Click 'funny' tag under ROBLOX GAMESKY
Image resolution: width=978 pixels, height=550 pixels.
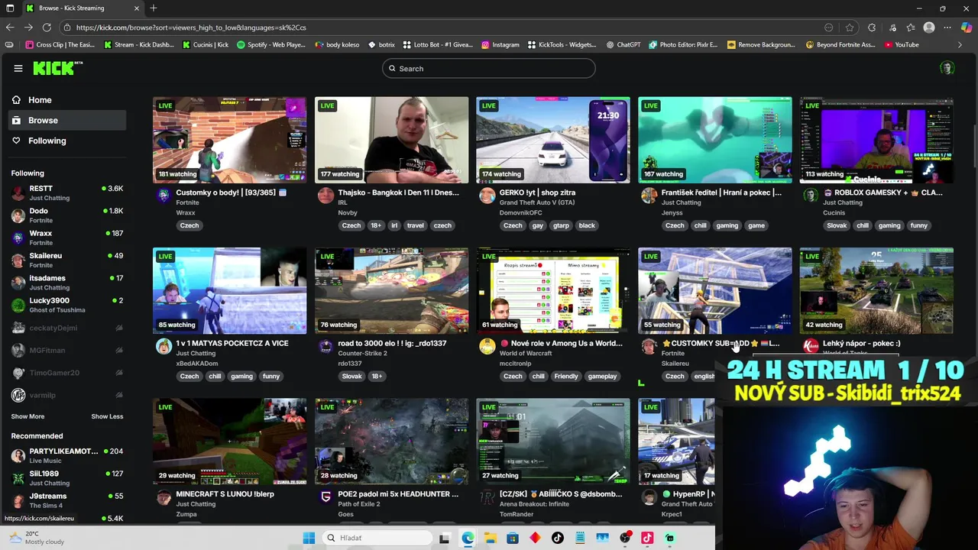tap(919, 225)
